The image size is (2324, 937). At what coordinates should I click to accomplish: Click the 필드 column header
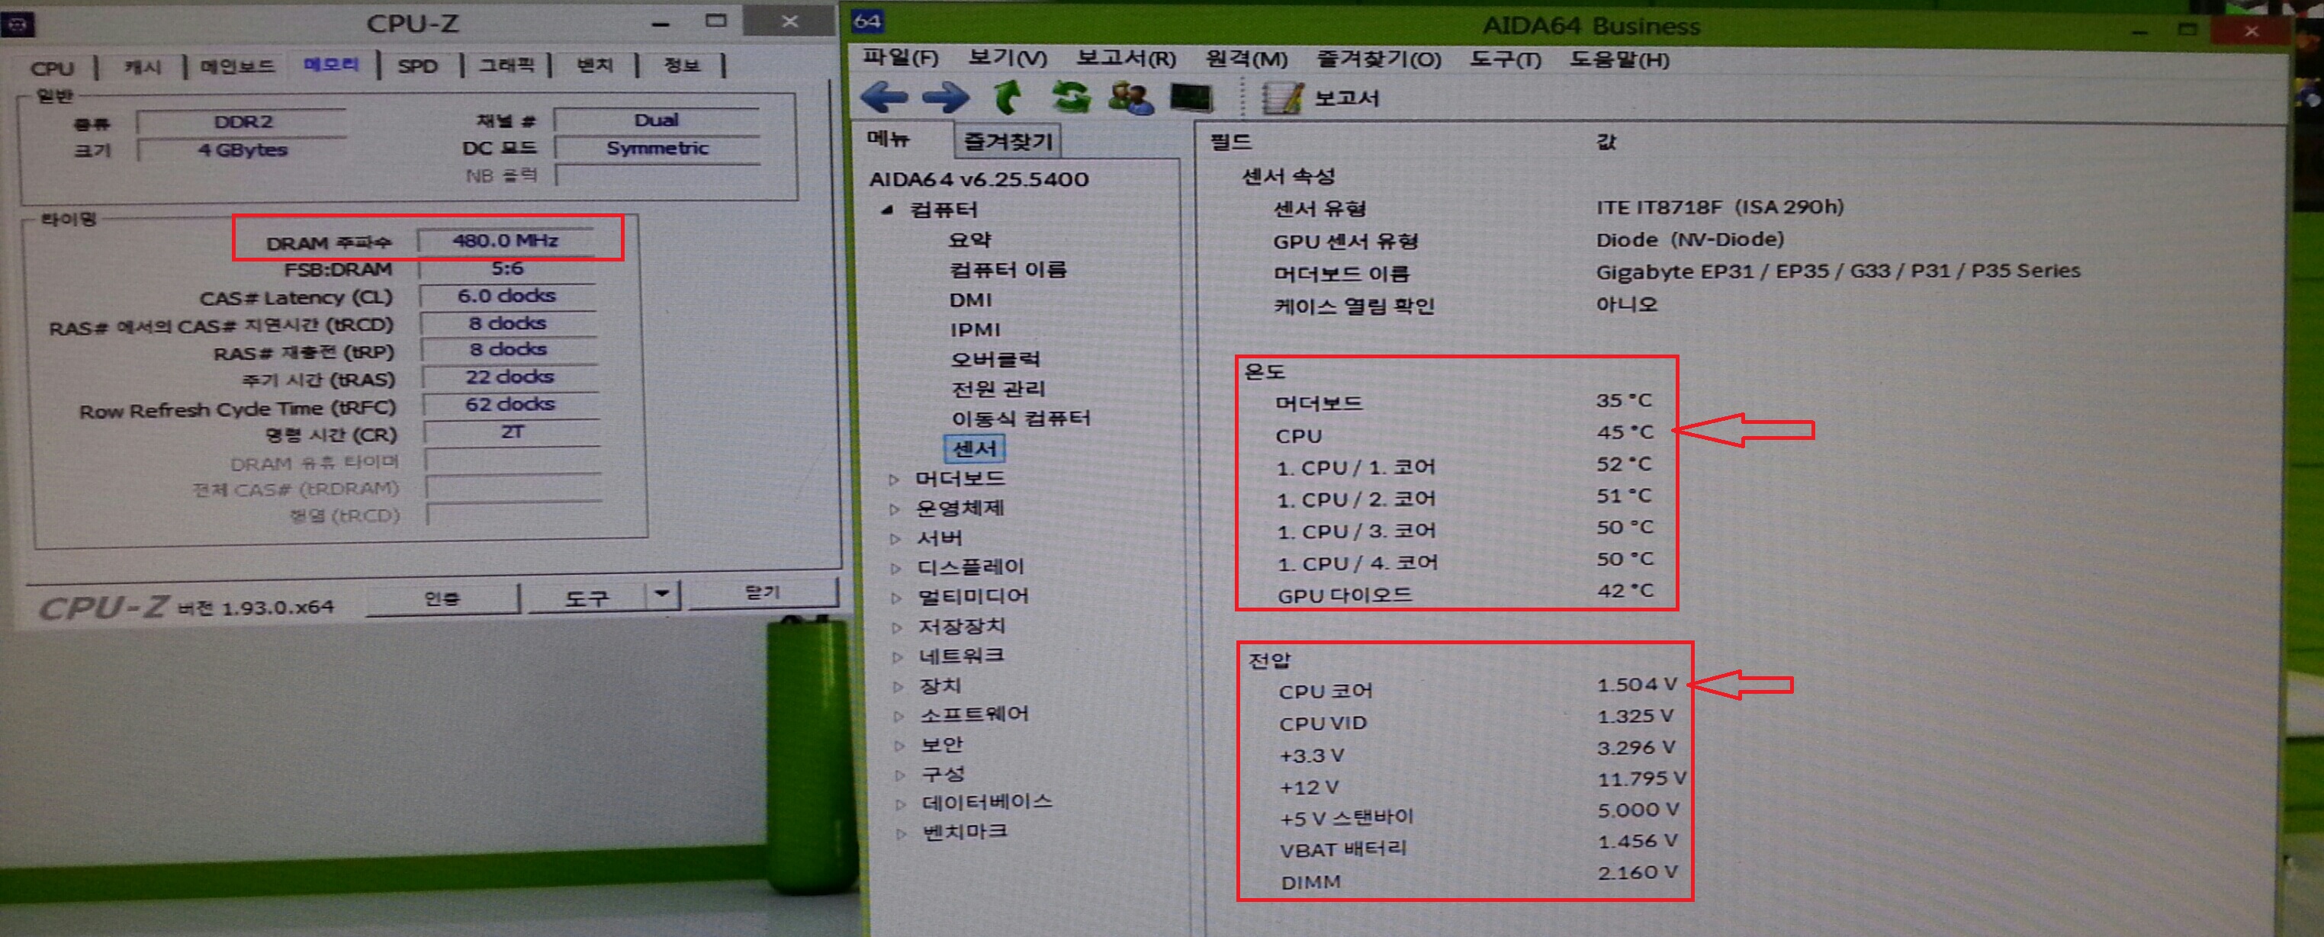(1230, 142)
